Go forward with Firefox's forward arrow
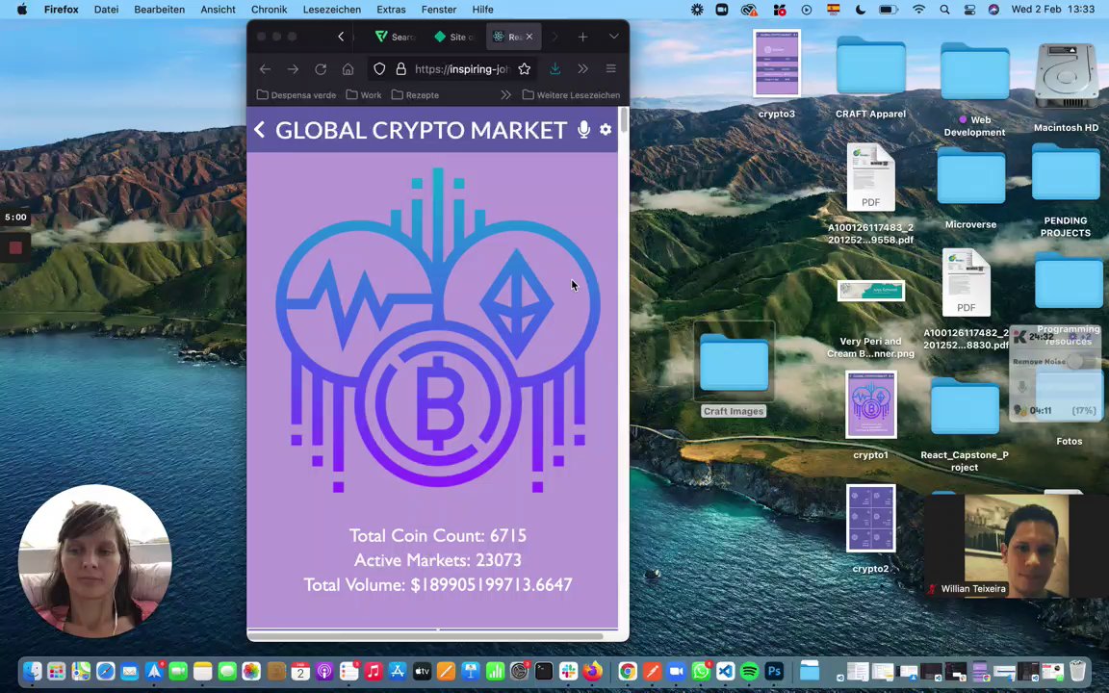The width and height of the screenshot is (1109, 693). coord(293,68)
